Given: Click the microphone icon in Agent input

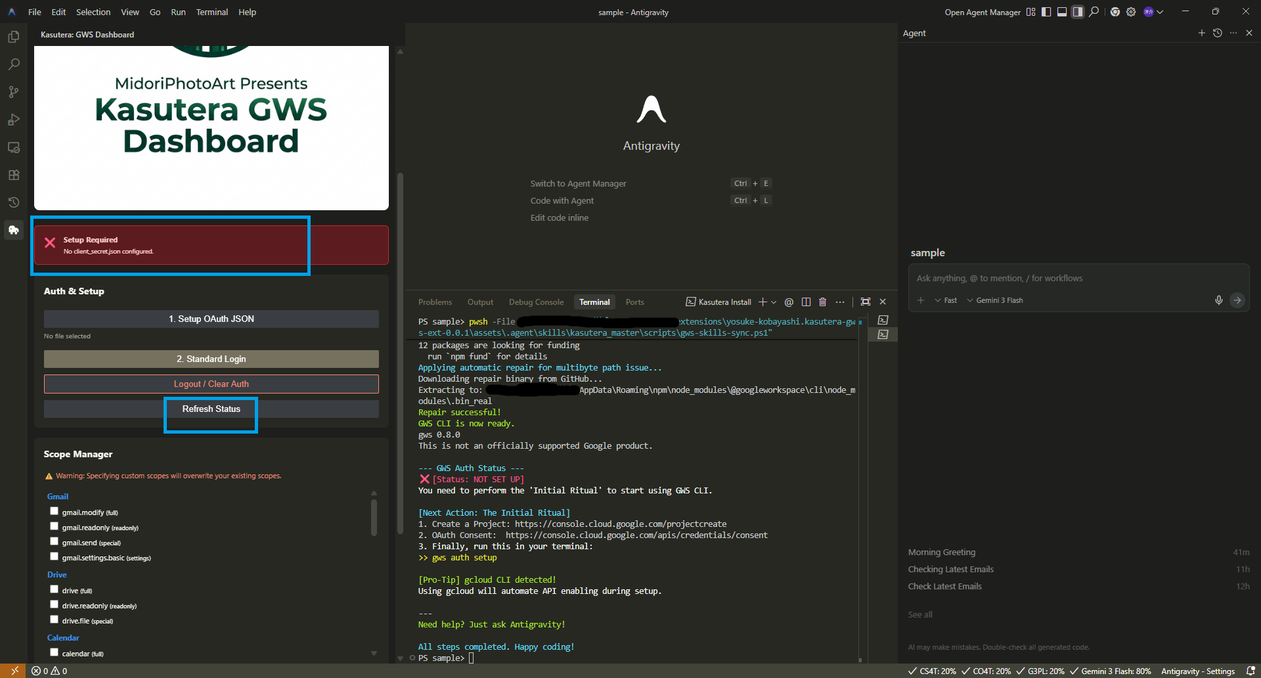Looking at the screenshot, I should pyautogui.click(x=1218, y=300).
